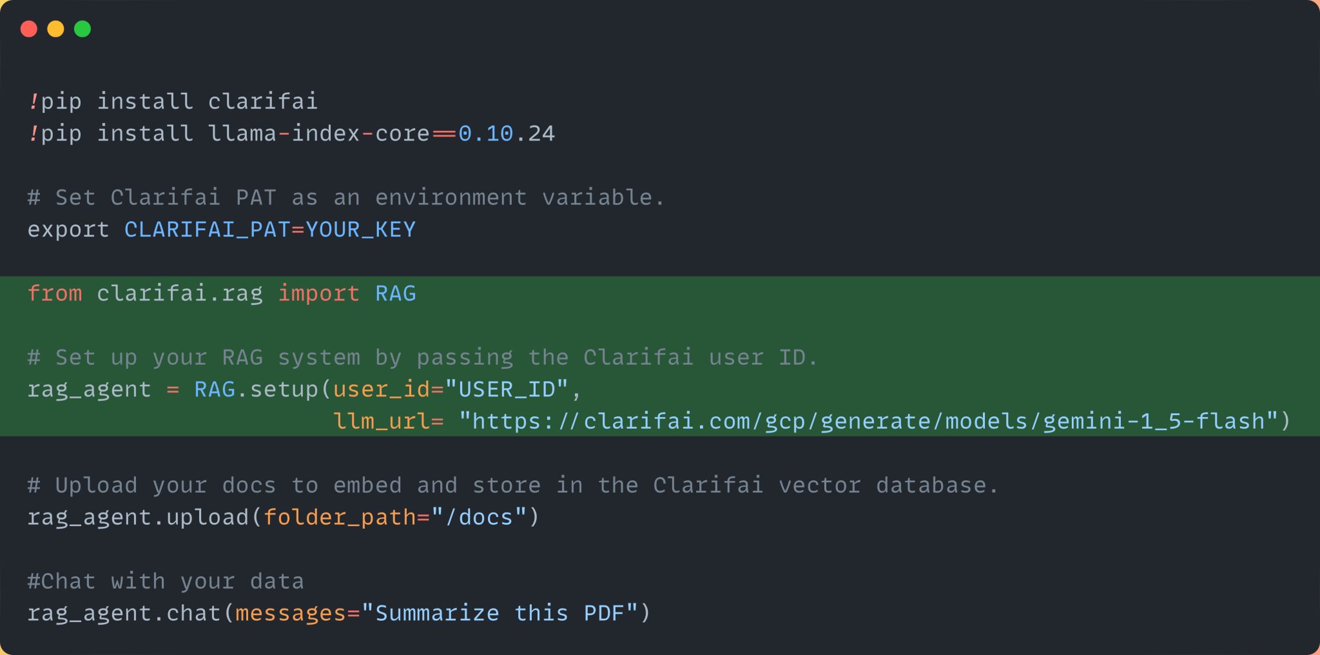1320x655 pixels.
Task: Click the RAG class name after import
Action: point(396,293)
